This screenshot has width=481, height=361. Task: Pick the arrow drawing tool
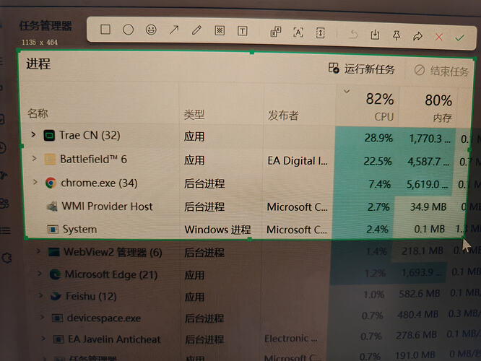(174, 30)
